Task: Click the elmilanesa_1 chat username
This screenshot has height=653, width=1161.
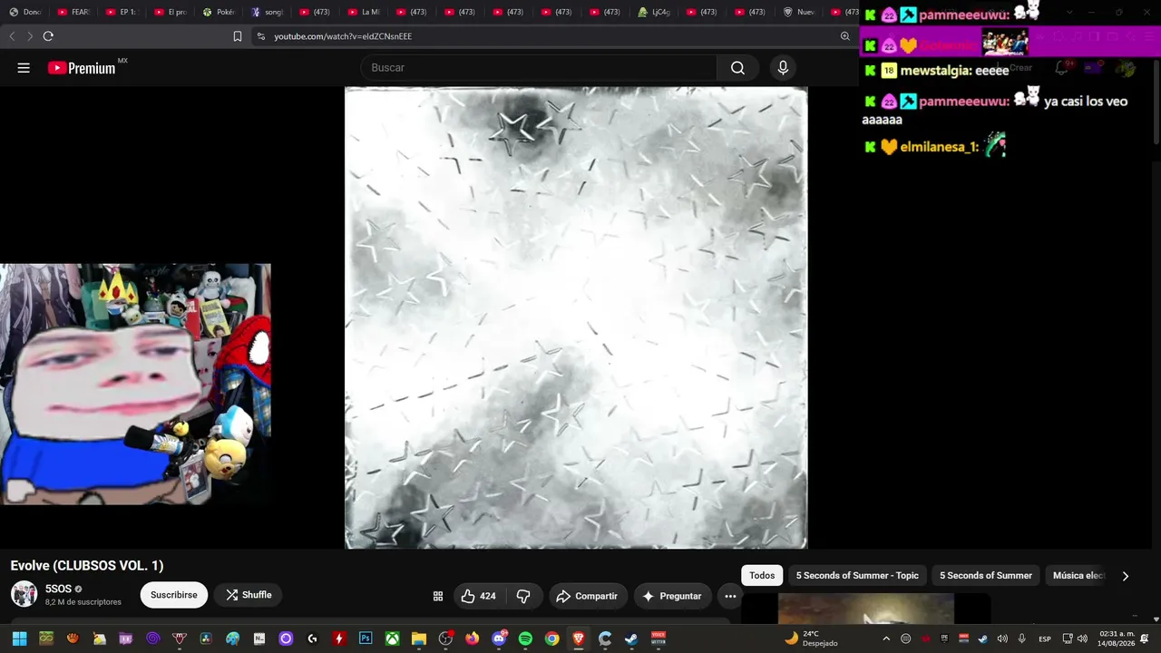Action: [x=940, y=147]
